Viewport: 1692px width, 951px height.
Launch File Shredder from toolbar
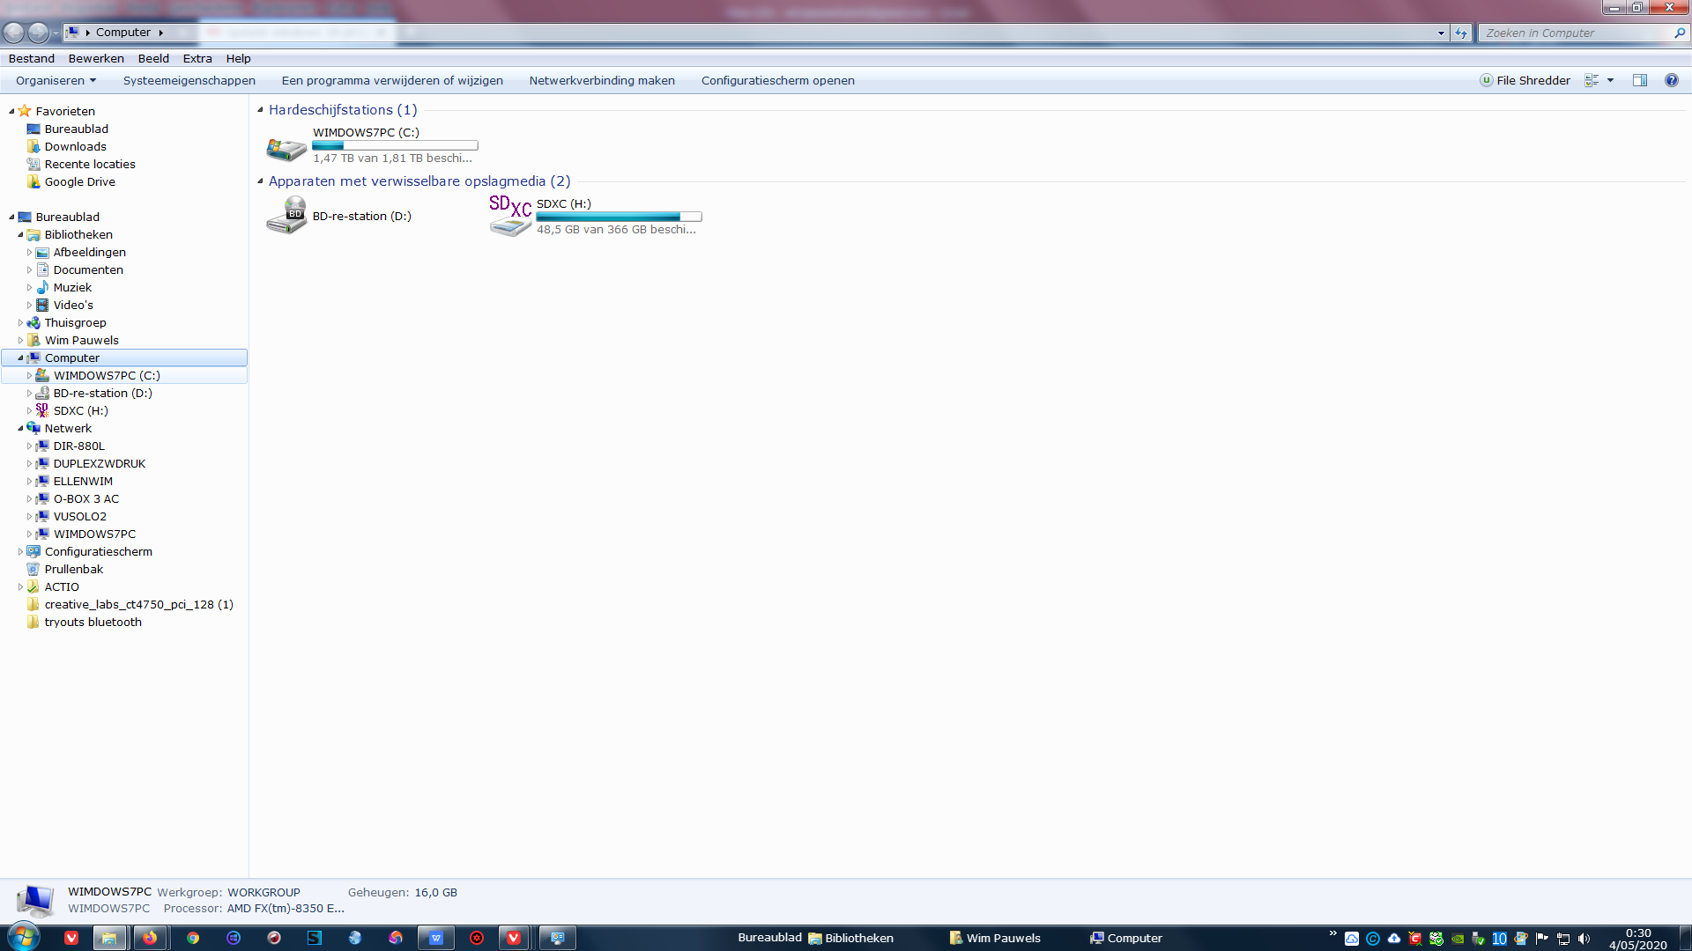(1525, 80)
